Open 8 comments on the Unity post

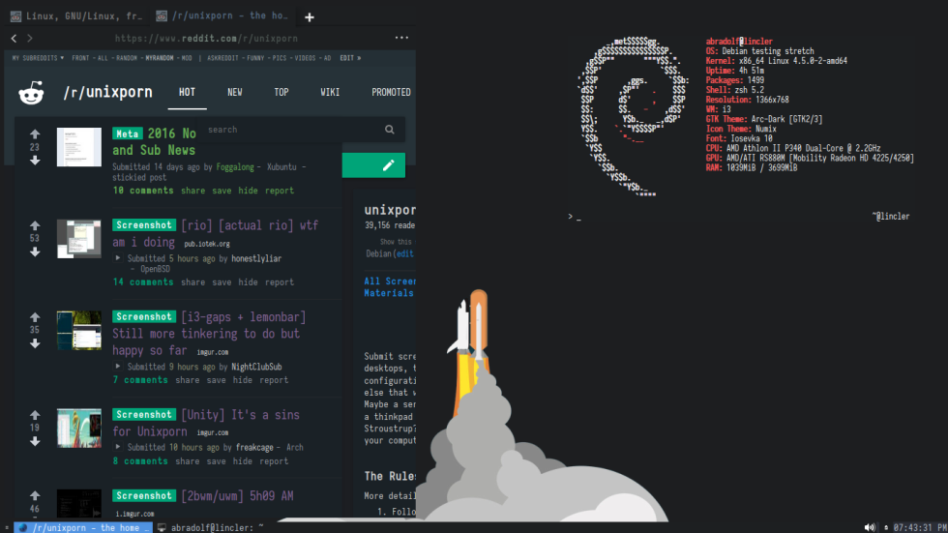click(x=140, y=461)
